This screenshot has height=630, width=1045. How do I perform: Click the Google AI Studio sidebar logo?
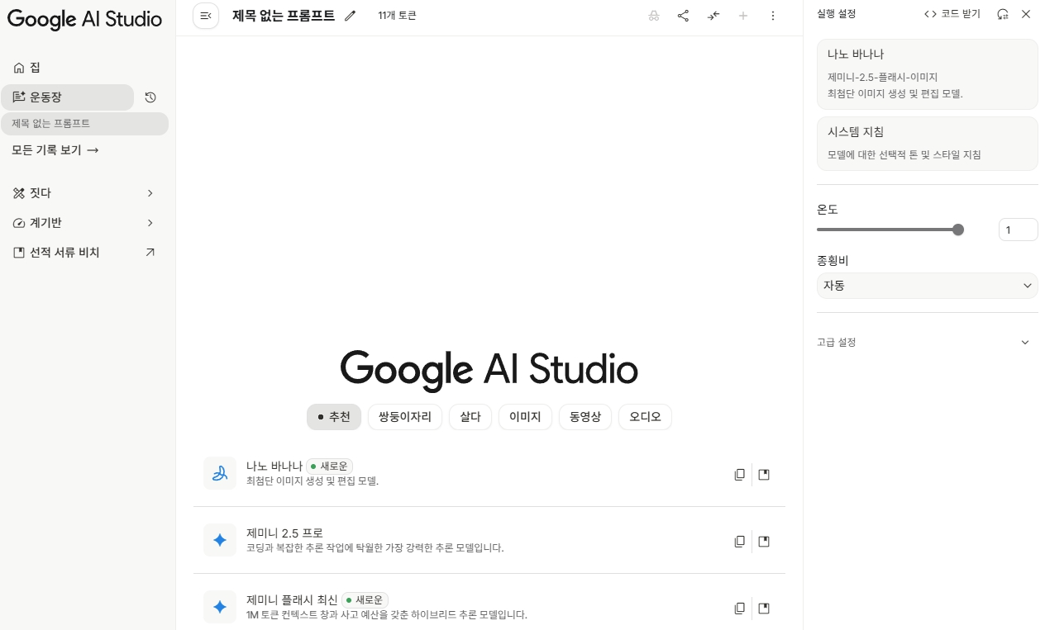[x=84, y=19]
